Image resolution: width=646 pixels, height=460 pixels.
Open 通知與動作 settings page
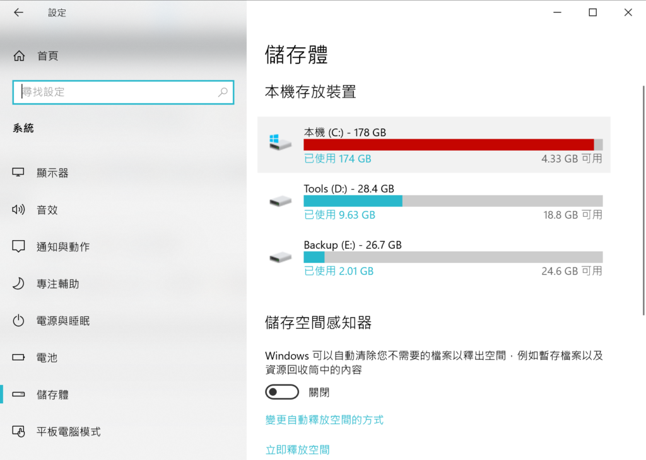tap(63, 246)
